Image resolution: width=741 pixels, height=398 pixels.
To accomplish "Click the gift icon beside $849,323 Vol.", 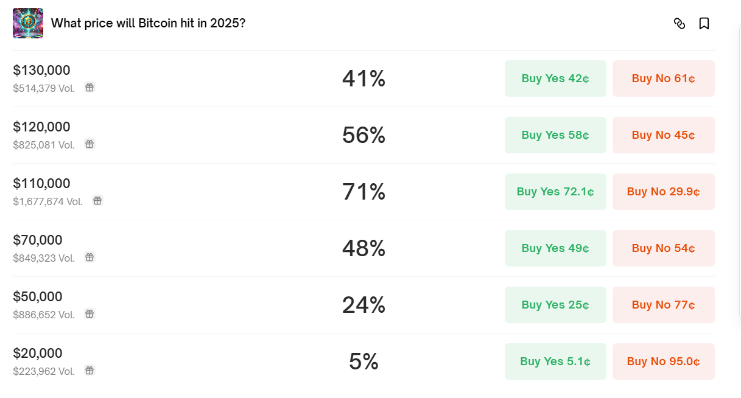I will point(90,257).
